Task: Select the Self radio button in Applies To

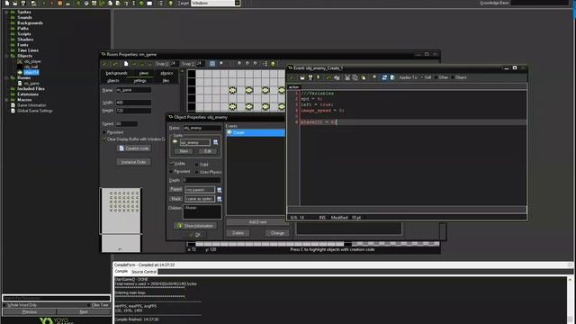Action: pyautogui.click(x=422, y=77)
